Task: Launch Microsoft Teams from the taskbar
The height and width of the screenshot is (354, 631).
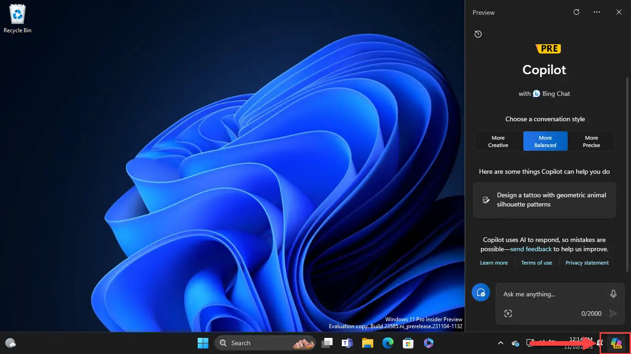Action: click(x=347, y=343)
